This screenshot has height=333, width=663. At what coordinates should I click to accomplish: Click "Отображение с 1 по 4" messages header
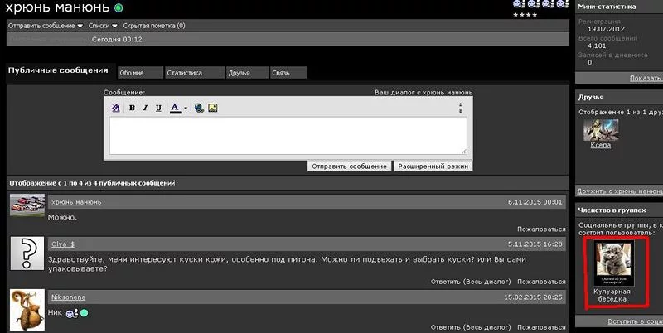point(92,183)
